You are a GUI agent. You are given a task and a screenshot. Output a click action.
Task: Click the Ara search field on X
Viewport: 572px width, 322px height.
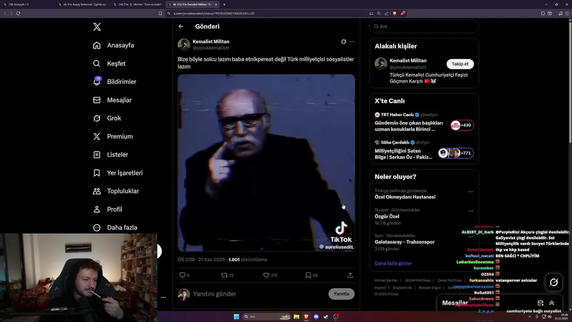[x=424, y=26]
